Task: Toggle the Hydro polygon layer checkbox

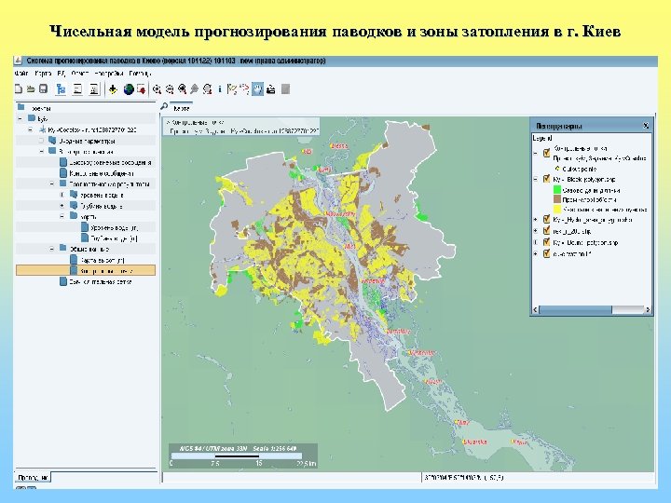Action: (546, 221)
